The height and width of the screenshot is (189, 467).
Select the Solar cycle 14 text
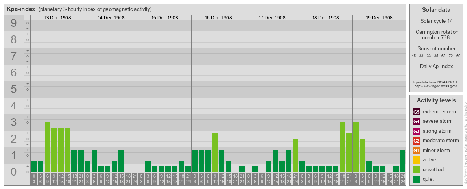pyautogui.click(x=436, y=21)
